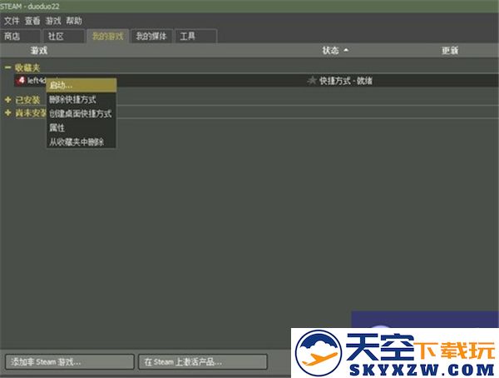Select the 我的游戏 tab

[x=107, y=36]
